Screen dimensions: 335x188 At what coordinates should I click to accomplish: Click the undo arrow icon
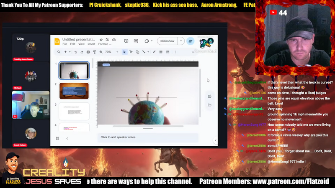tap(76, 52)
